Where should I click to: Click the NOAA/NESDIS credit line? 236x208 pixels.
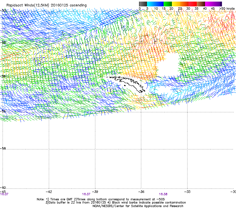click(x=138, y=206)
